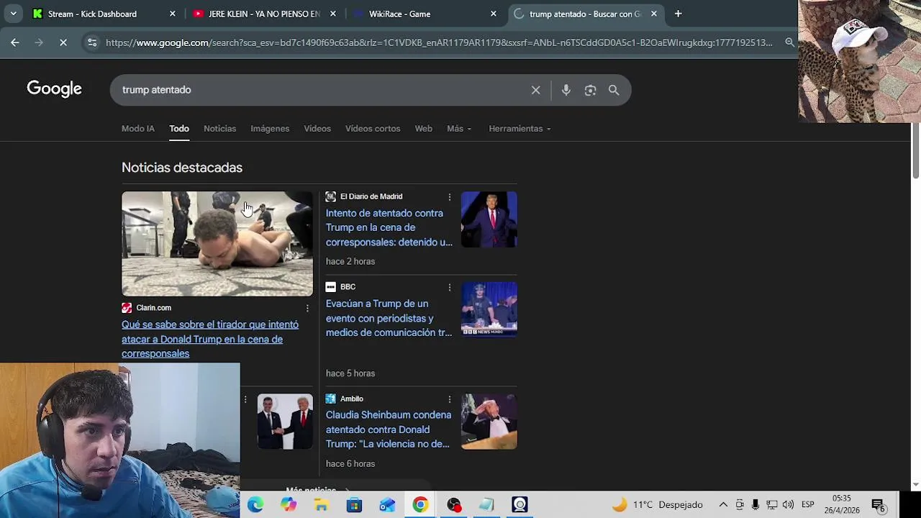The height and width of the screenshot is (518, 921).
Task: Open Google Chrome taskbar icon
Action: tap(420, 505)
